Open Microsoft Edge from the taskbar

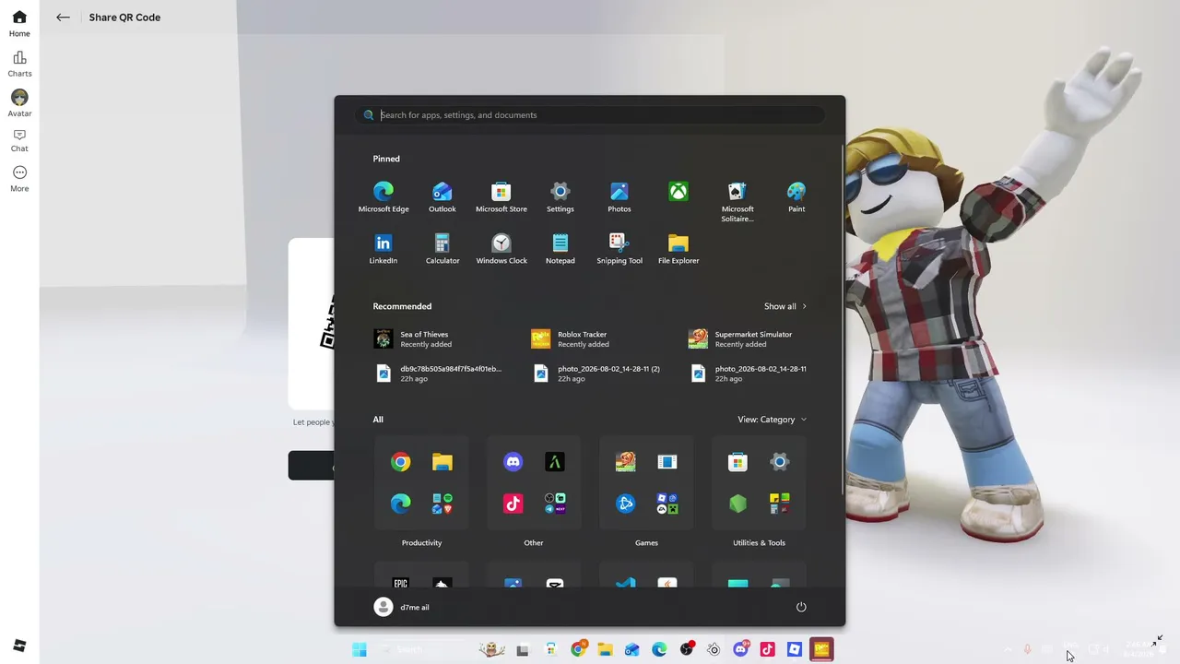tap(659, 650)
